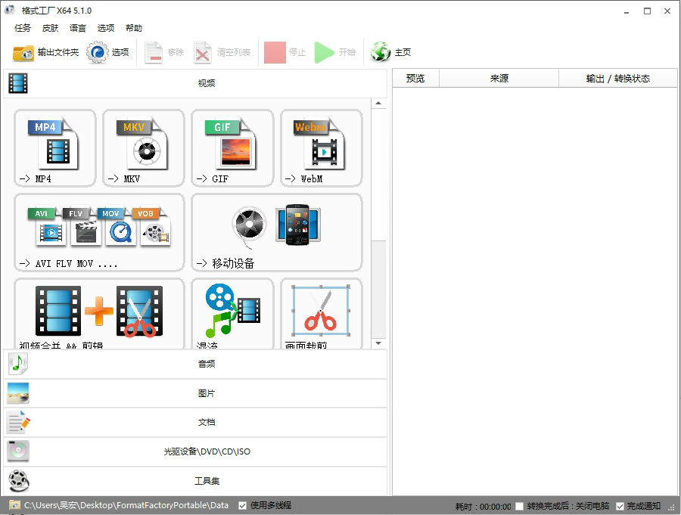Disable the 完成通知 checkbox
Image resolution: width=681 pixels, height=515 pixels.
[620, 507]
